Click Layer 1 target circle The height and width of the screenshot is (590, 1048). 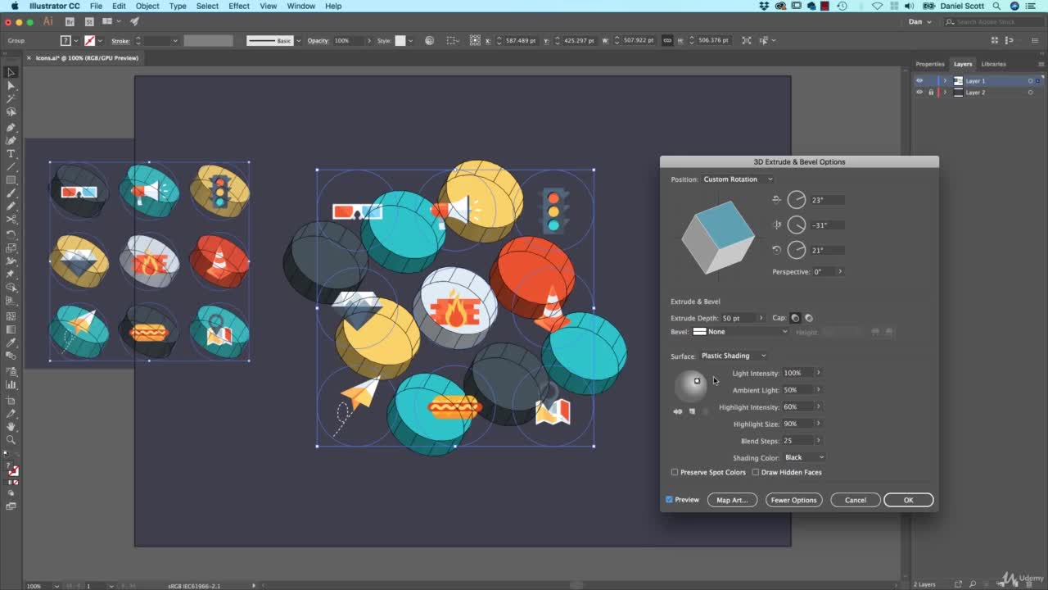click(x=1030, y=81)
